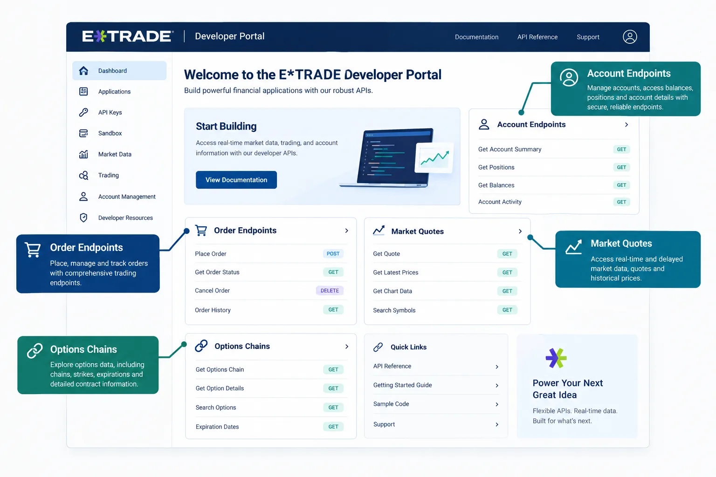The width and height of the screenshot is (716, 477).
Task: Open the Support link under Quick Links
Action: click(x=436, y=424)
